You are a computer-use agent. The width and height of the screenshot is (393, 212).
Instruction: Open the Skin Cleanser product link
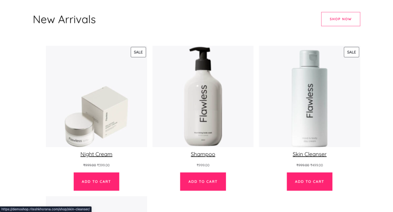point(310,154)
